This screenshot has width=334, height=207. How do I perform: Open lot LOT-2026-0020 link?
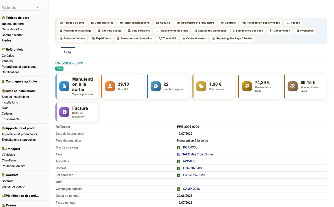tap(194, 175)
